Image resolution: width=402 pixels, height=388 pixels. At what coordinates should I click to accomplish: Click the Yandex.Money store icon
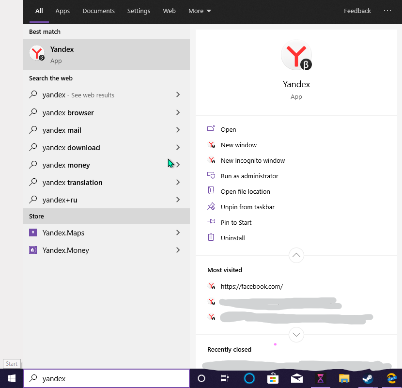click(x=33, y=250)
